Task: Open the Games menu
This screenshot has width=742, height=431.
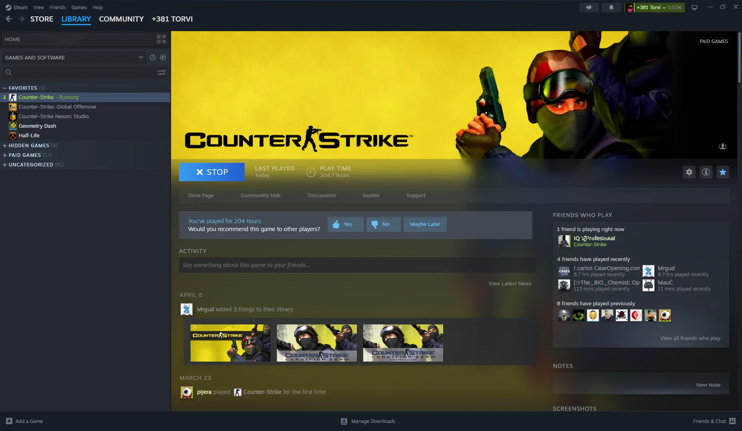Action: coord(79,7)
